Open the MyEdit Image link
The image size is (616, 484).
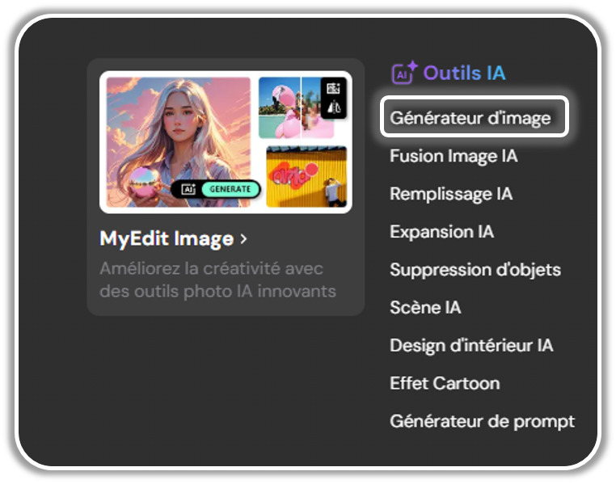tap(167, 238)
